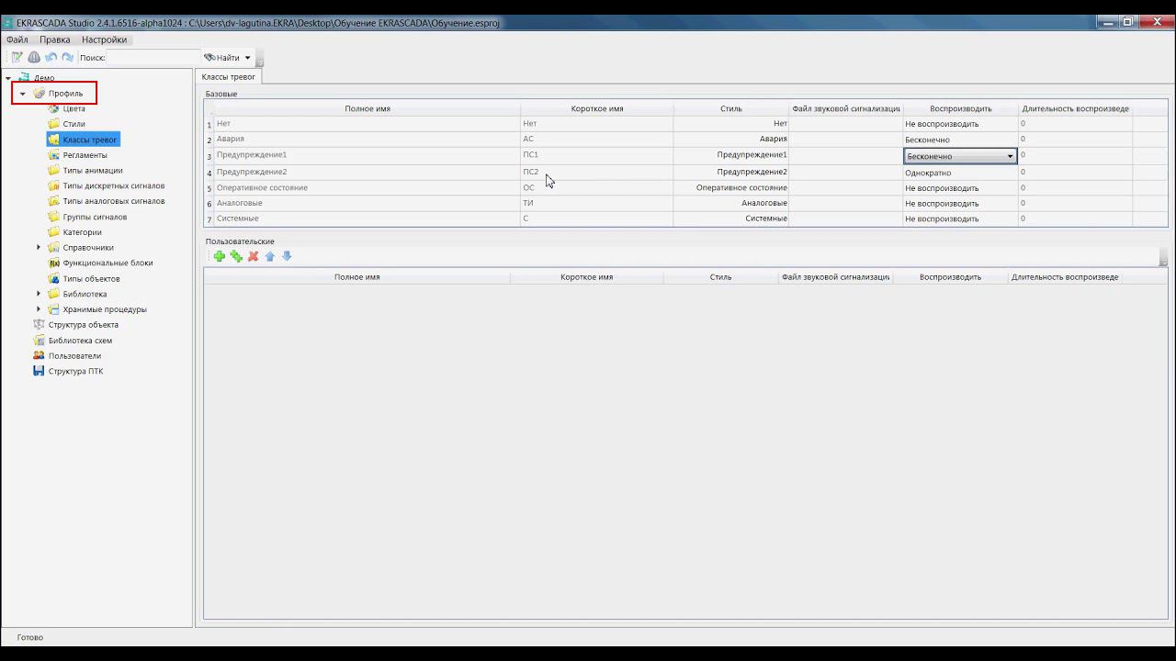Expand the Справочники tree node
1176x661 pixels.
point(39,247)
